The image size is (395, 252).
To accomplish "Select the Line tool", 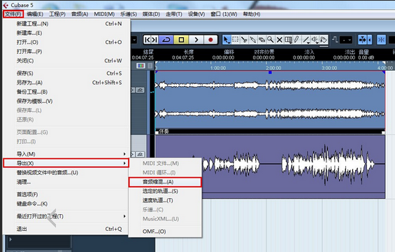I will [306, 40].
